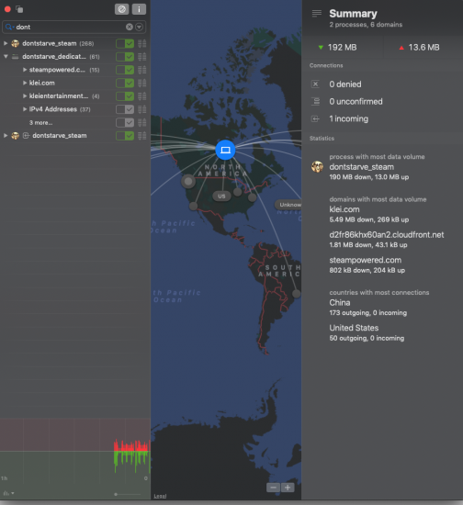
Task: Click the app icon of dontstarve_steam (268)
Action: tap(15, 43)
